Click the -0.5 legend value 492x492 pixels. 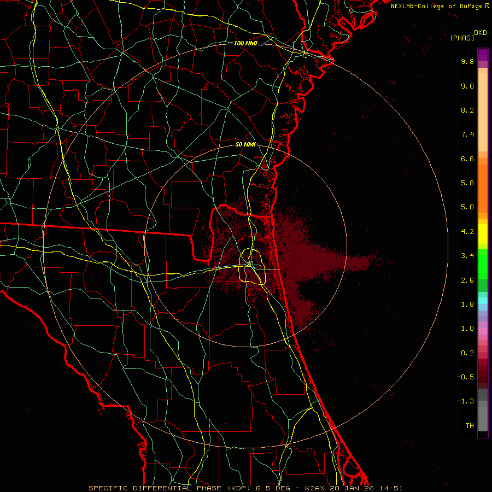pyautogui.click(x=465, y=377)
